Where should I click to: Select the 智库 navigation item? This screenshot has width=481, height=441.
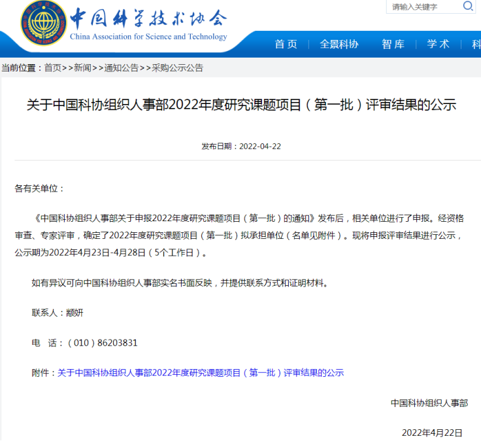pyautogui.click(x=393, y=44)
